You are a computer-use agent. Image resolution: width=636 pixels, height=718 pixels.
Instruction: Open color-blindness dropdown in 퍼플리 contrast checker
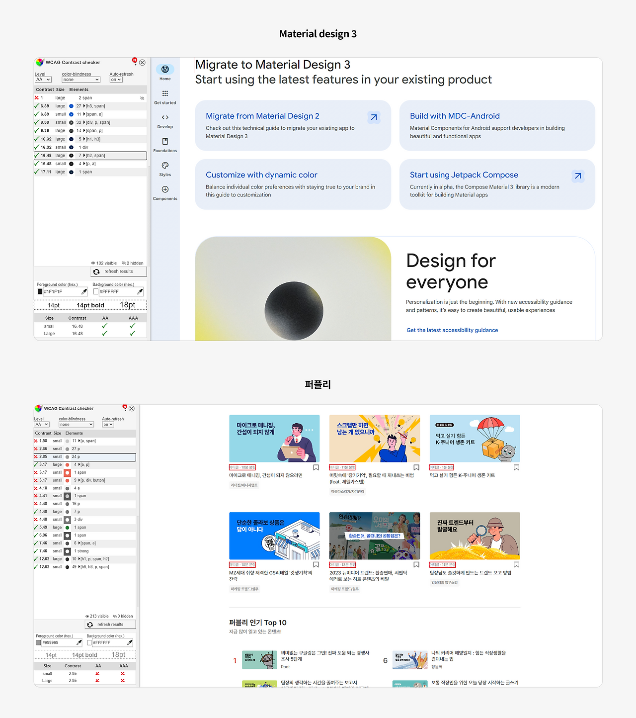(x=77, y=425)
